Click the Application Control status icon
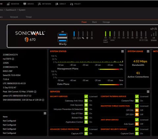The image size is (158, 139). [x=86, y=122]
